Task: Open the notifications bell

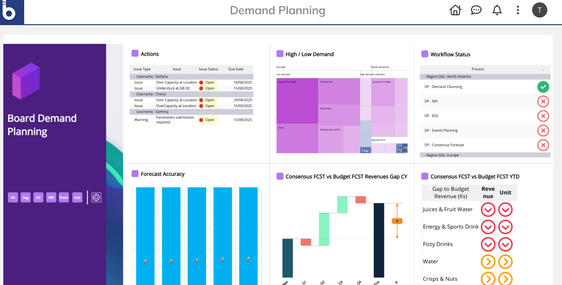Action: point(497,10)
